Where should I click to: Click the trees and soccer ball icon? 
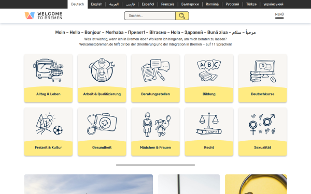pyautogui.click(x=49, y=124)
